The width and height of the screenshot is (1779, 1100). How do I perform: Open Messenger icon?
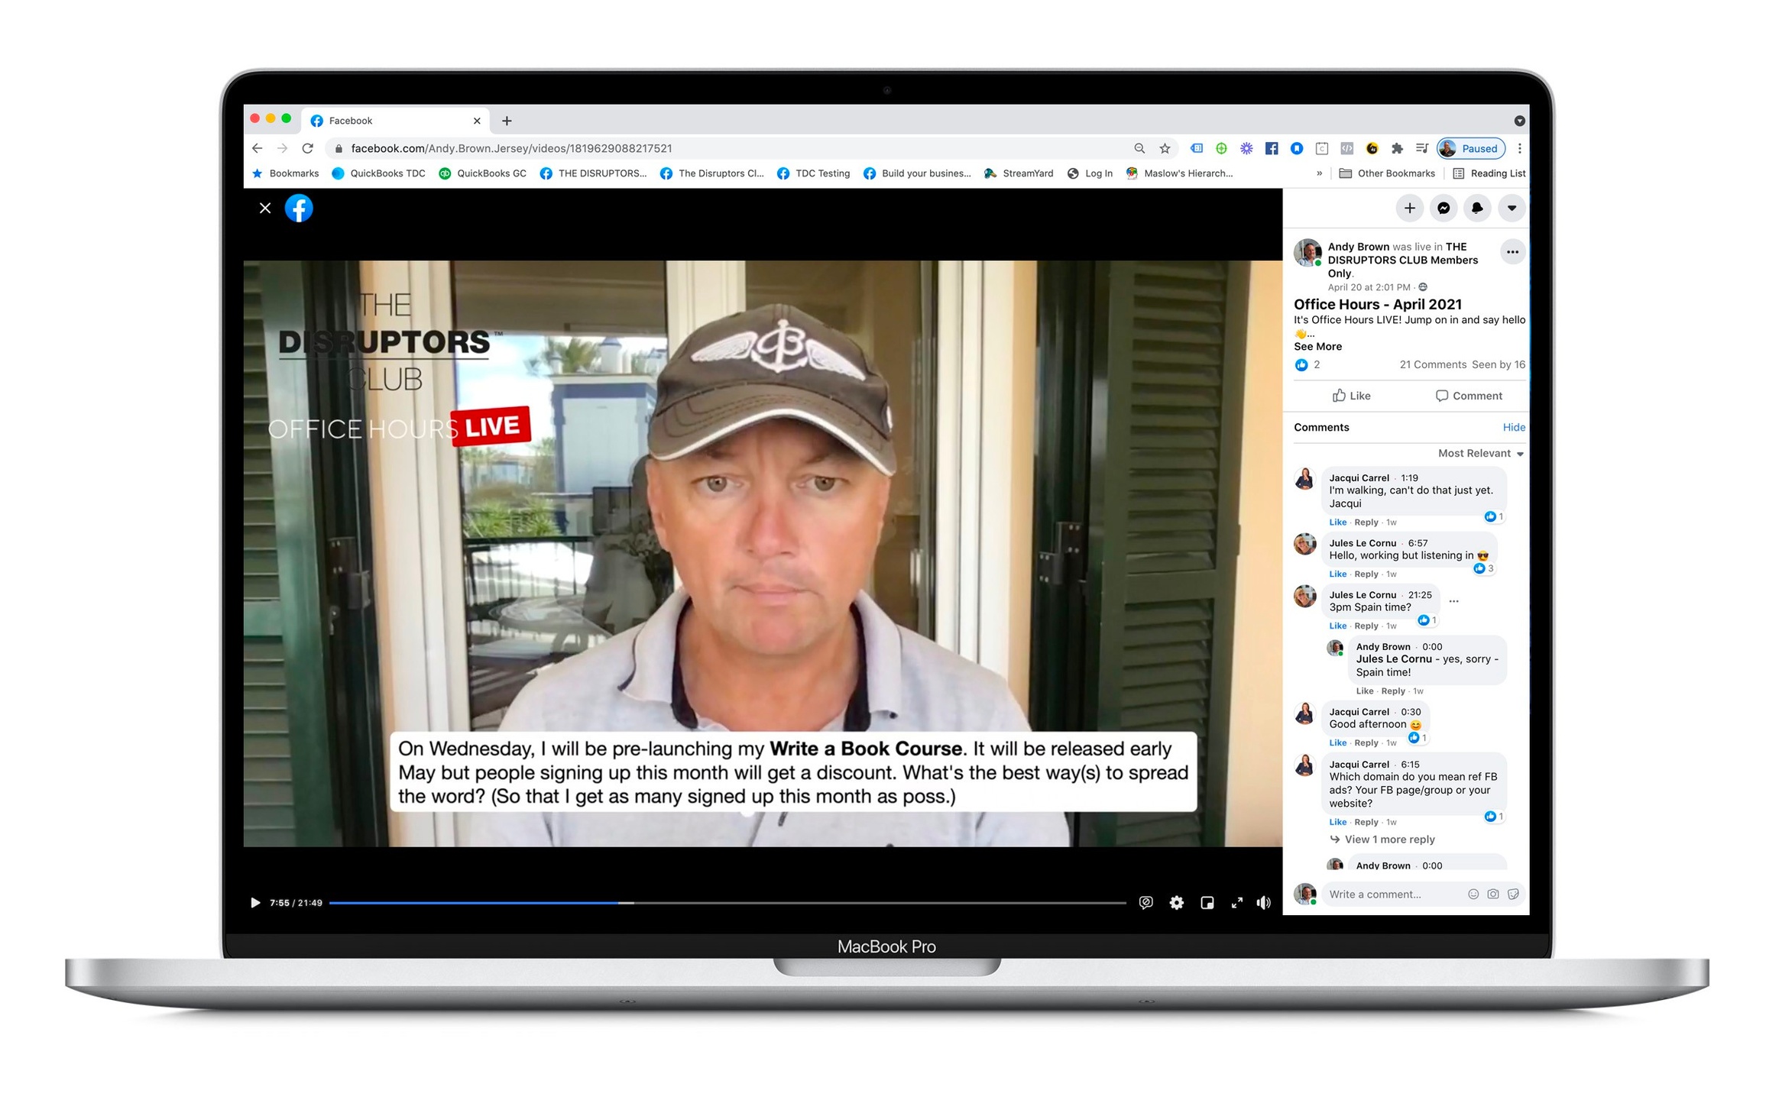click(x=1443, y=208)
